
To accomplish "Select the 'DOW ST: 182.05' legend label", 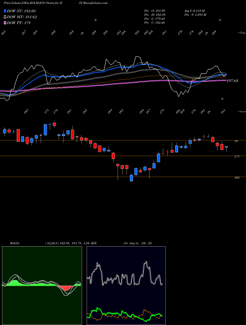I will tap(21, 11).
